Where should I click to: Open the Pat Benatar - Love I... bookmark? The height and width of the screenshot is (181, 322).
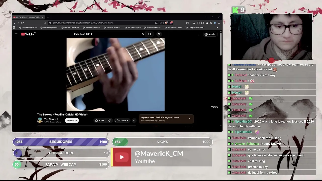click(x=174, y=28)
